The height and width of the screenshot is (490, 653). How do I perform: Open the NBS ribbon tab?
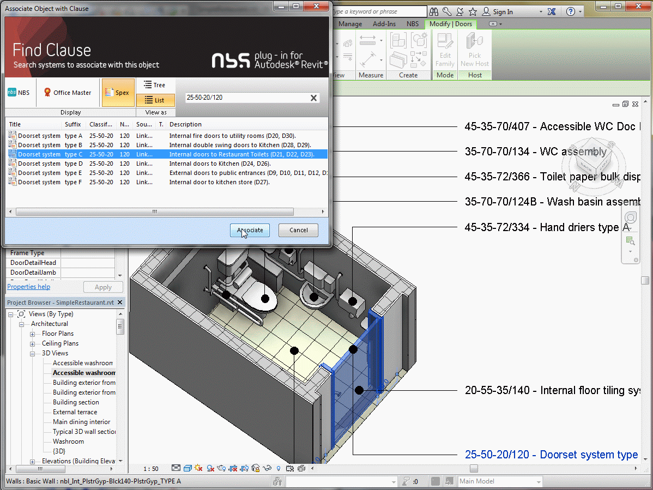(x=412, y=24)
